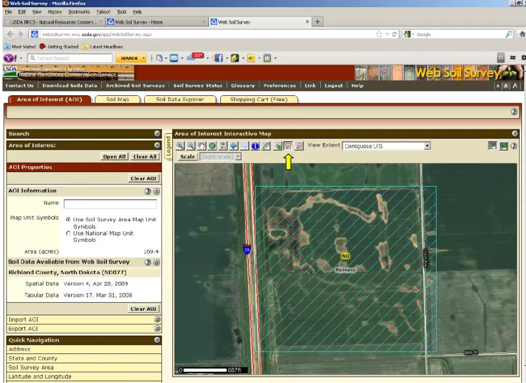Select define AOI by rectangle tool
The image size is (526, 383).
pyautogui.click(x=287, y=146)
